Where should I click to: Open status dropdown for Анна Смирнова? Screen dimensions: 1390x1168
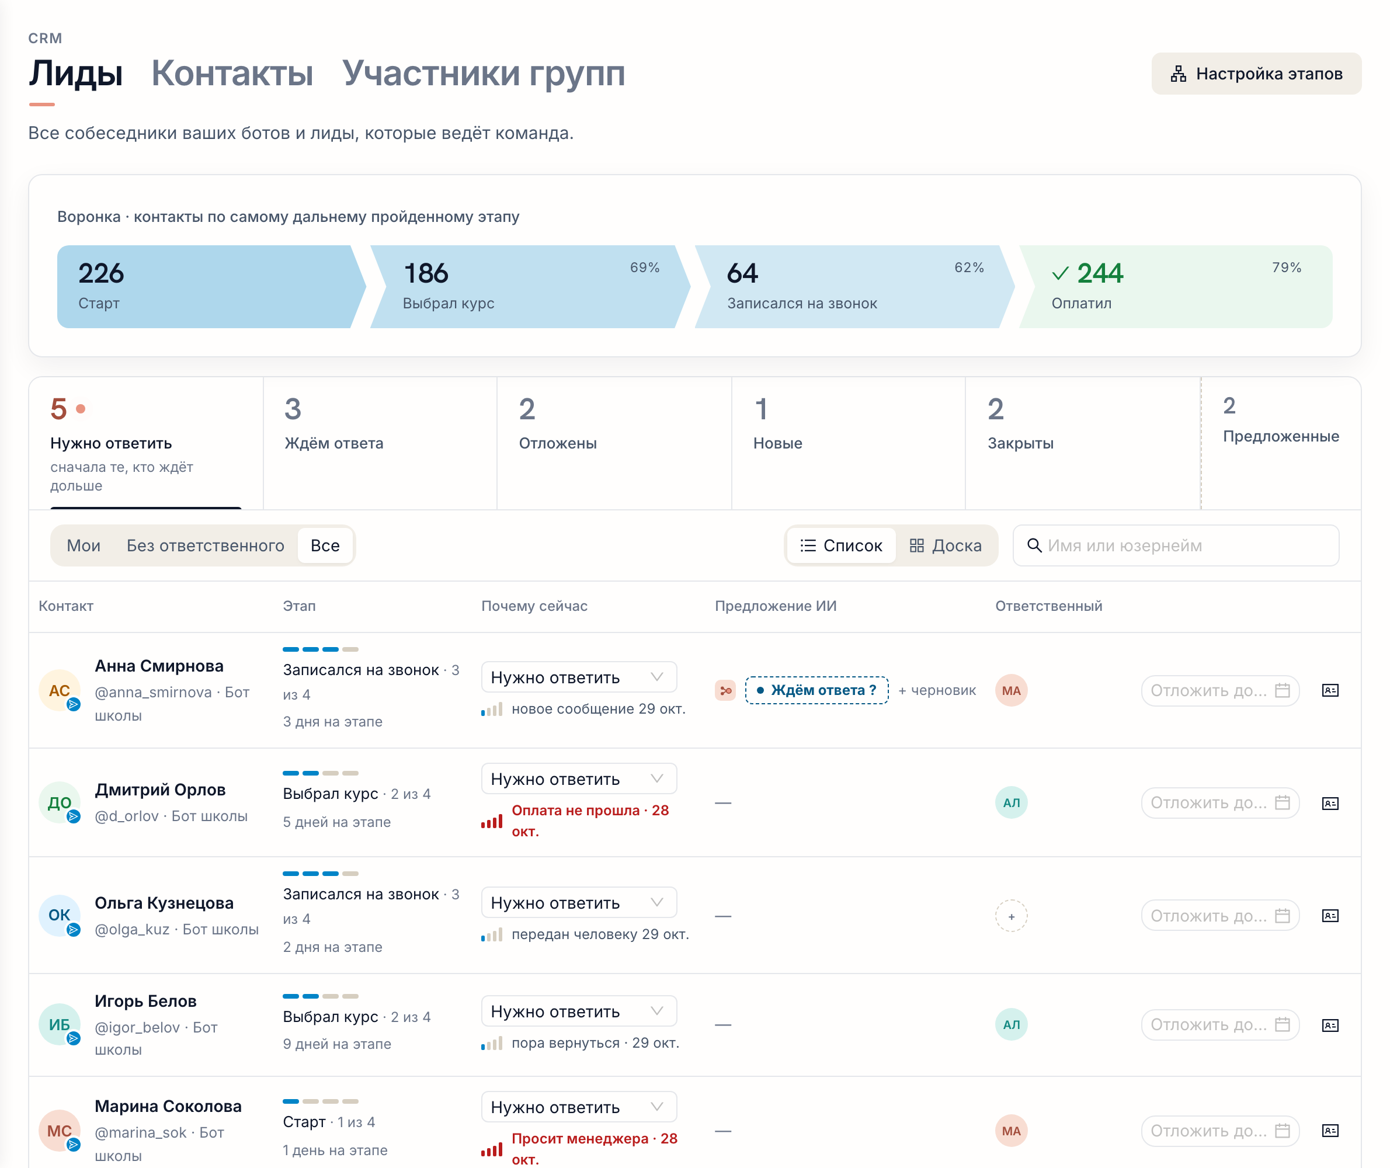click(x=579, y=677)
